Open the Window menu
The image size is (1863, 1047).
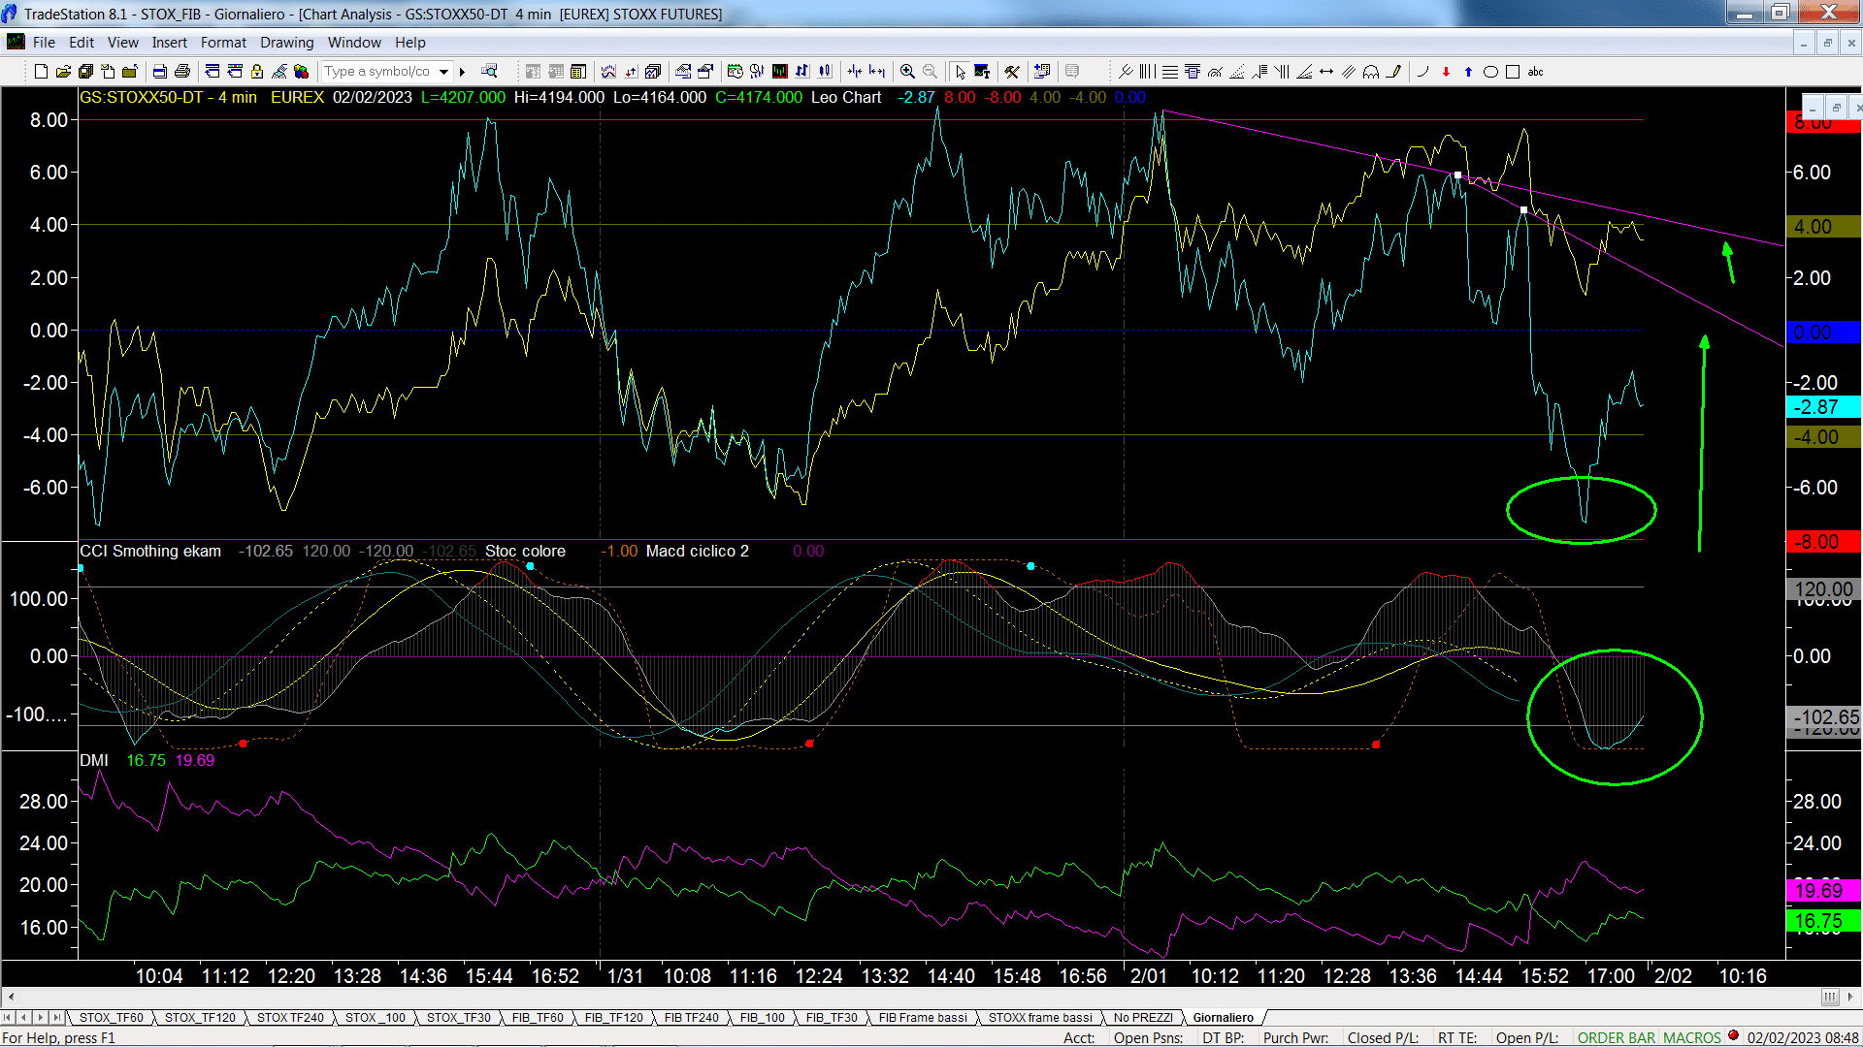[x=354, y=43]
